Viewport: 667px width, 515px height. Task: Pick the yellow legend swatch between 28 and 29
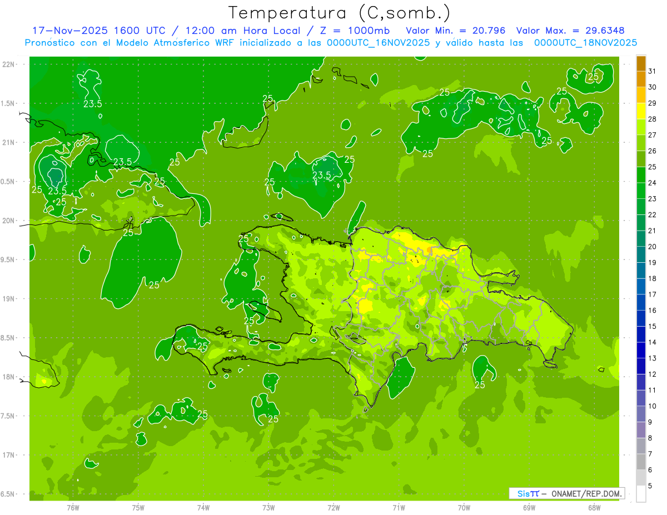pos(641,111)
